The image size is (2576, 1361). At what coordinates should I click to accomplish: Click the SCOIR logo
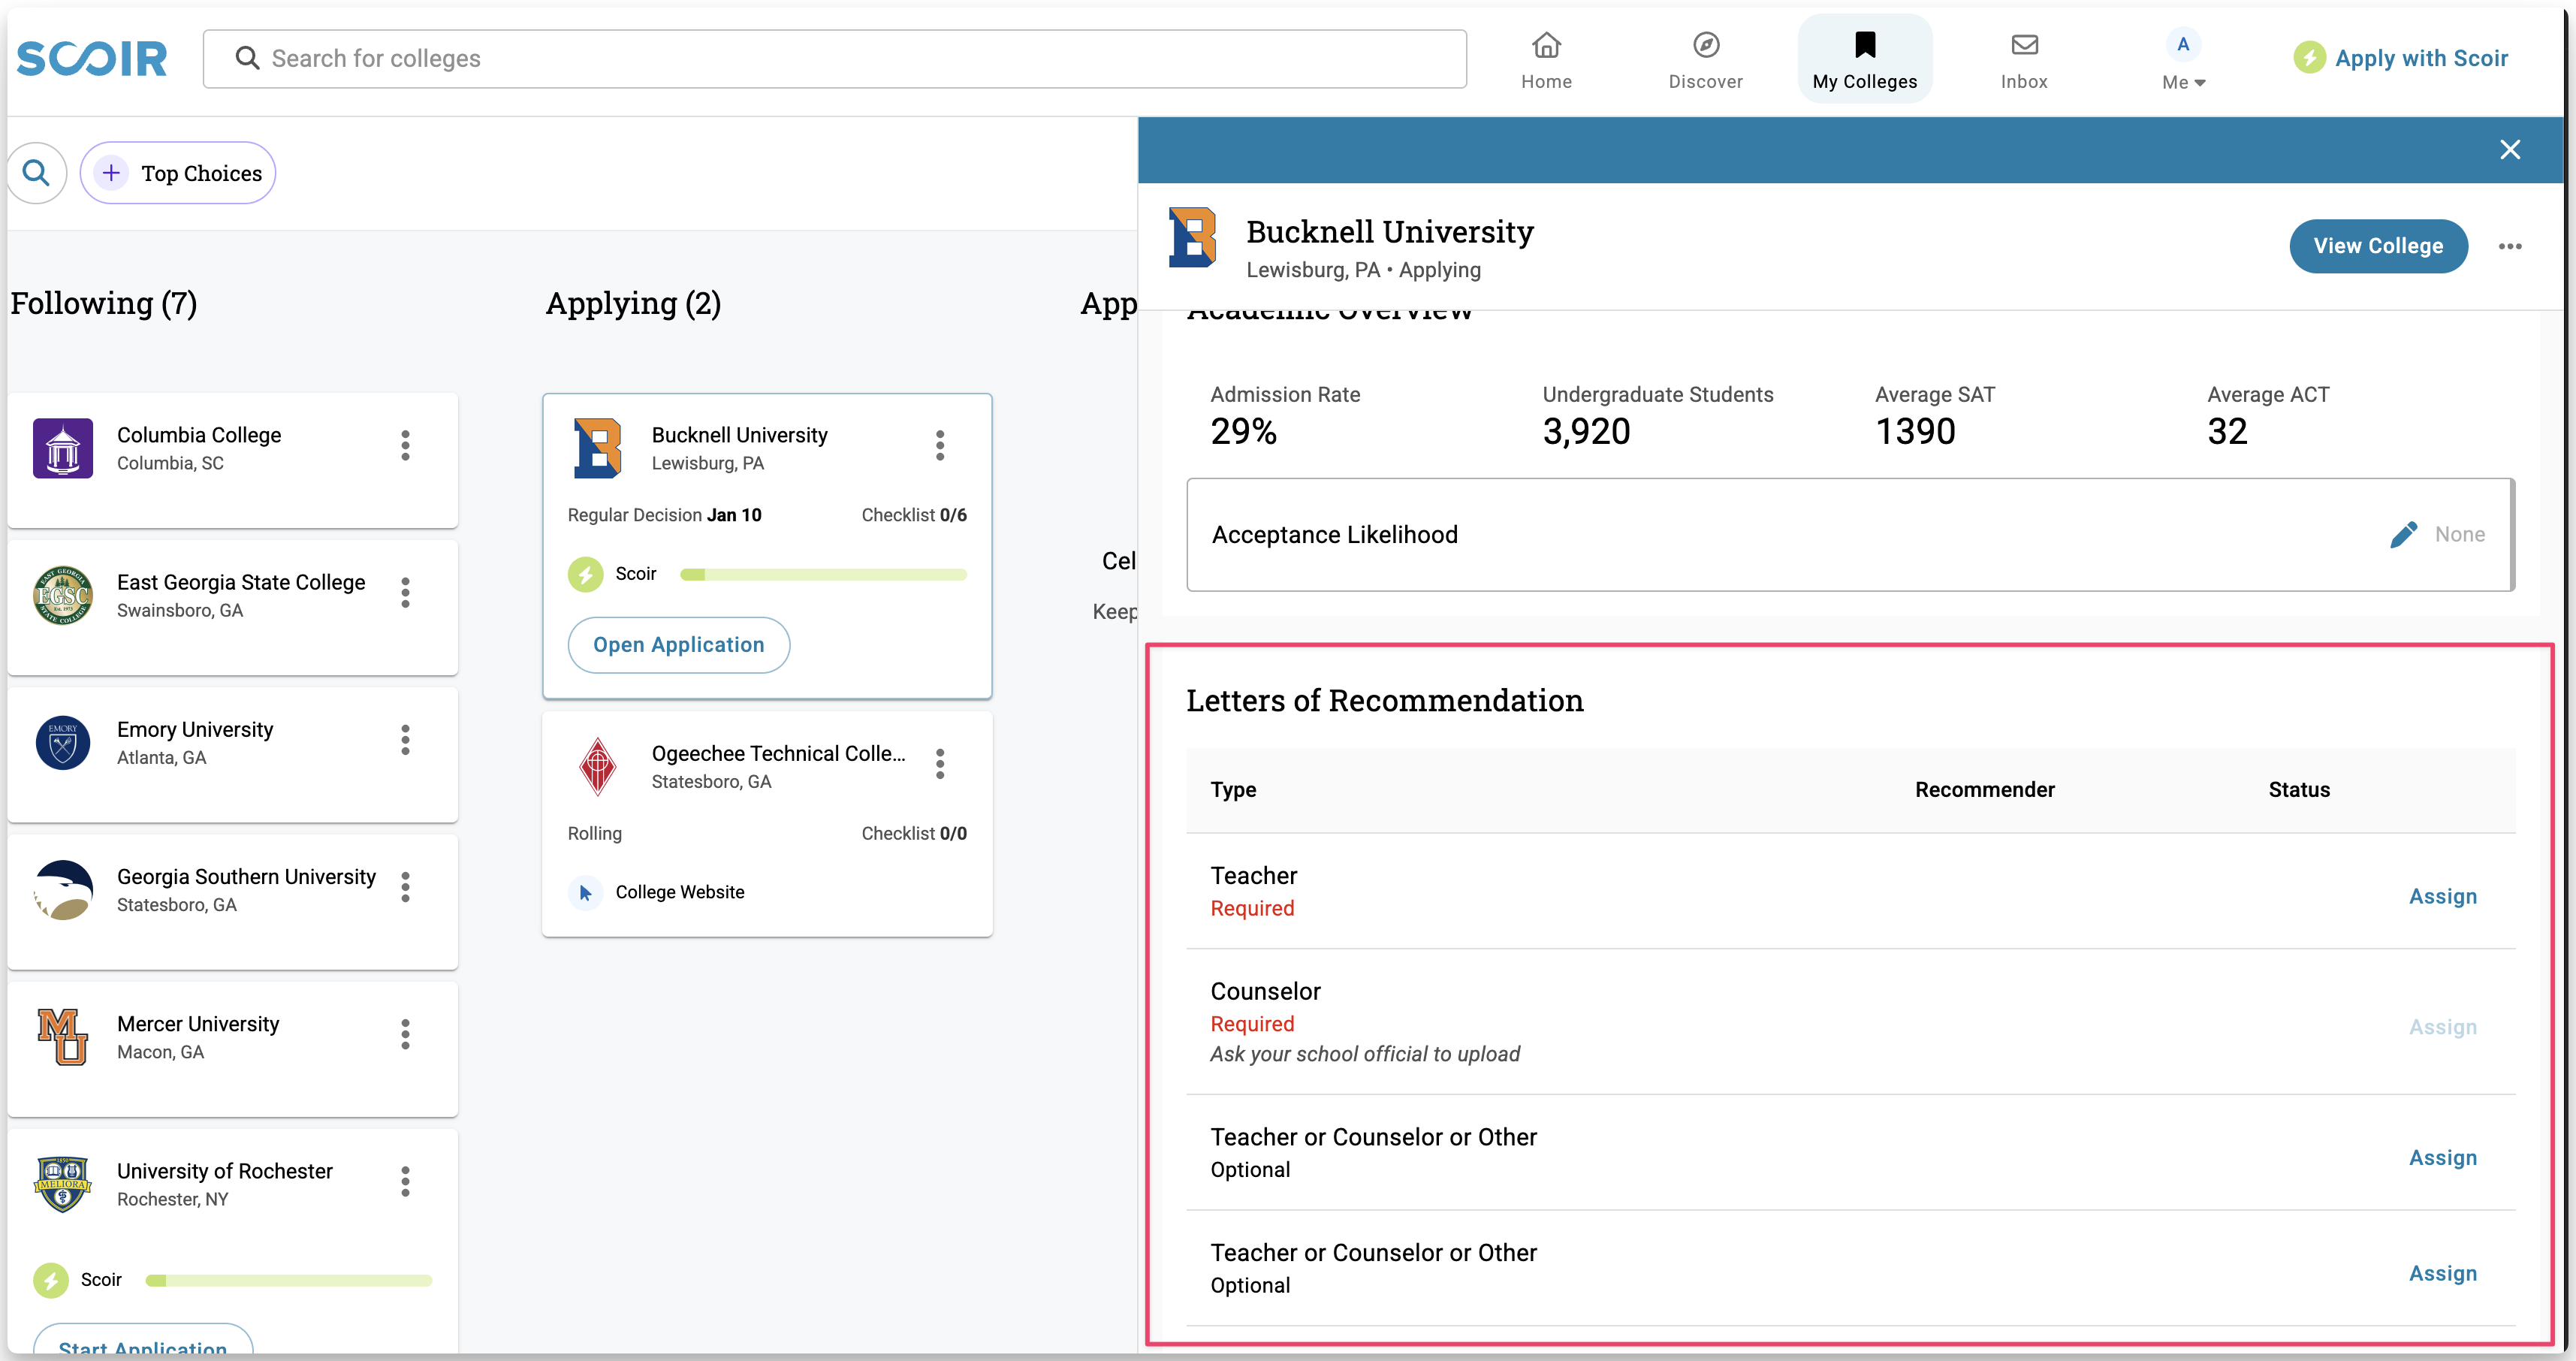(x=92, y=58)
